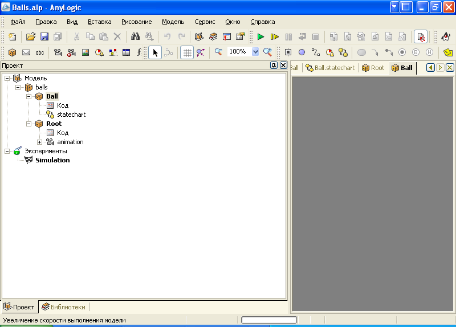Toggle the grid display button
Viewport: 456px width, 327px height.
point(187,52)
